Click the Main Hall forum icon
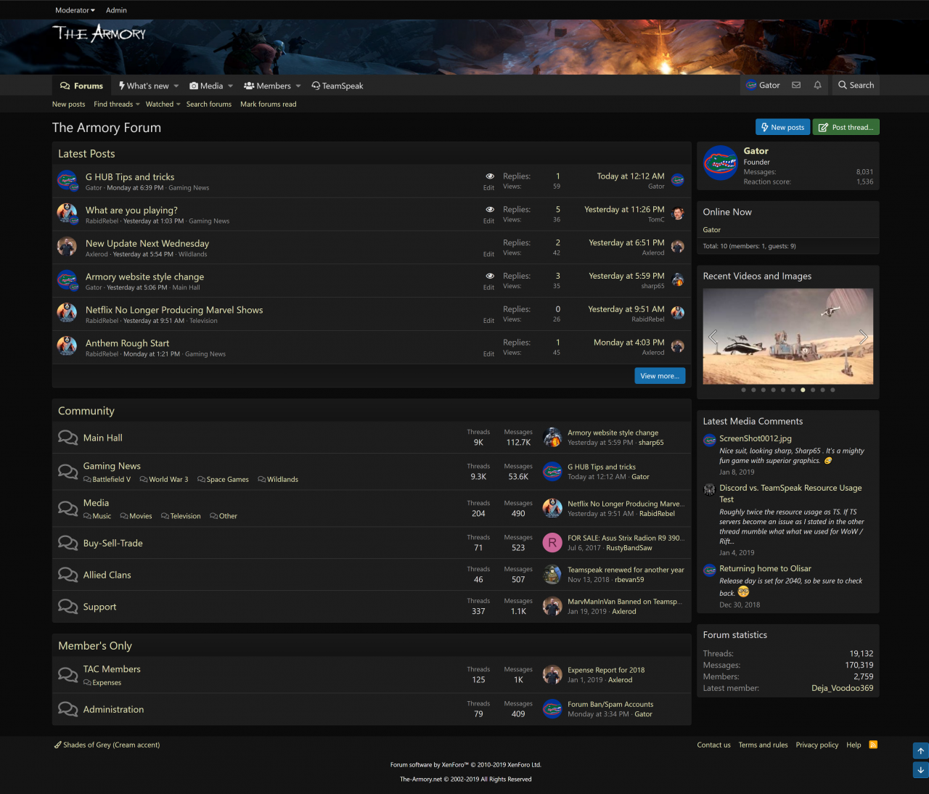The width and height of the screenshot is (929, 794). click(67, 438)
